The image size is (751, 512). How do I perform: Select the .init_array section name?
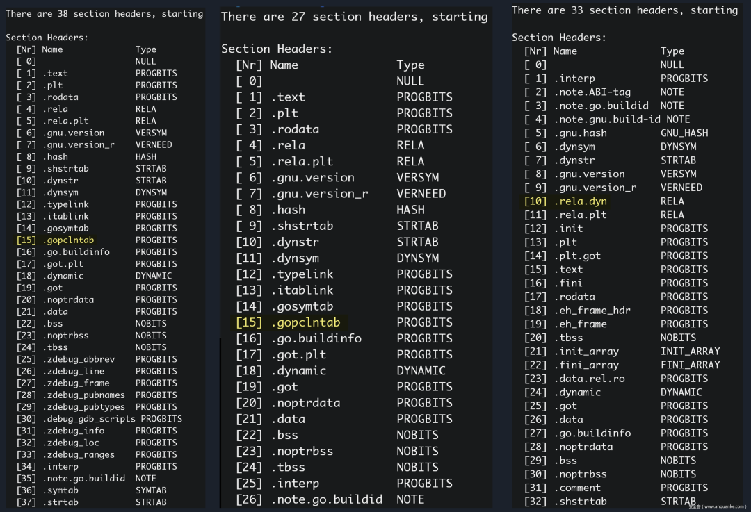pyautogui.click(x=586, y=352)
